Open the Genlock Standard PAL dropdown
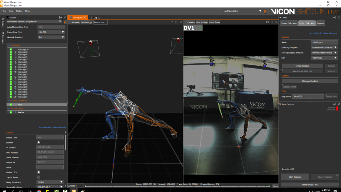This screenshot has height=192, width=341. 51,37
